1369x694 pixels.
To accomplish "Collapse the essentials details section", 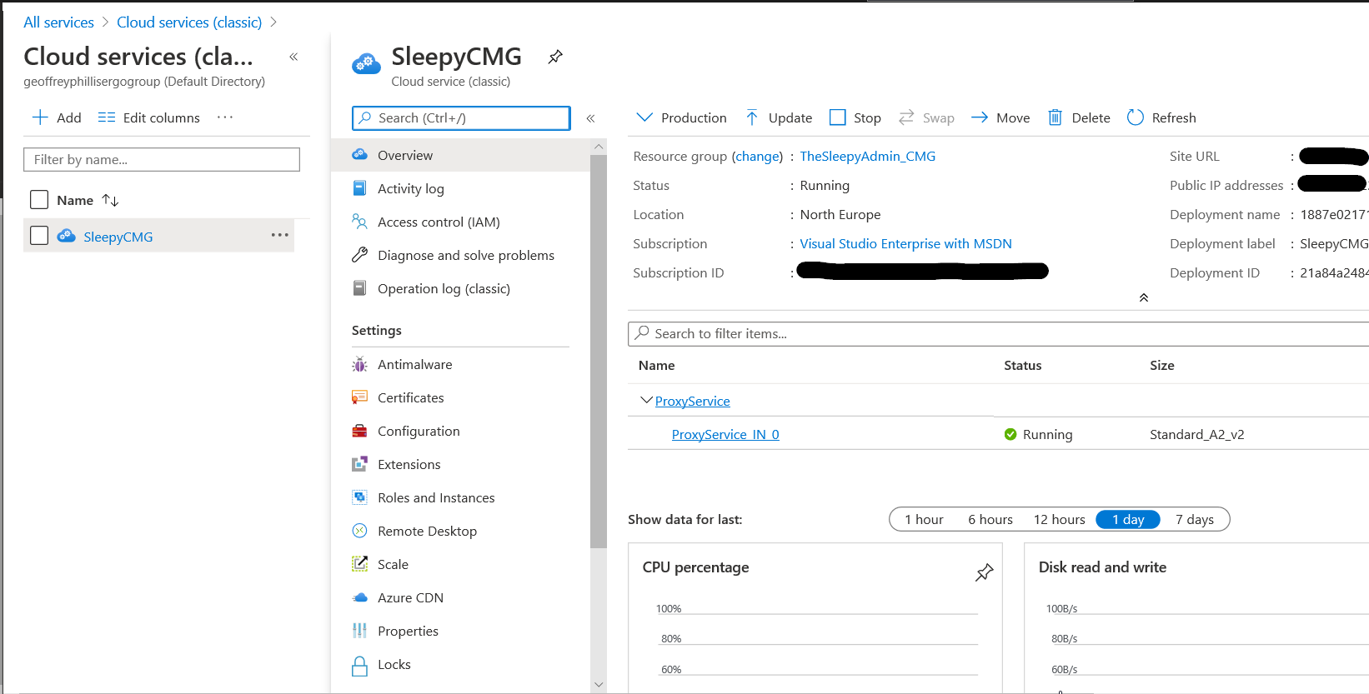I will pyautogui.click(x=1144, y=297).
